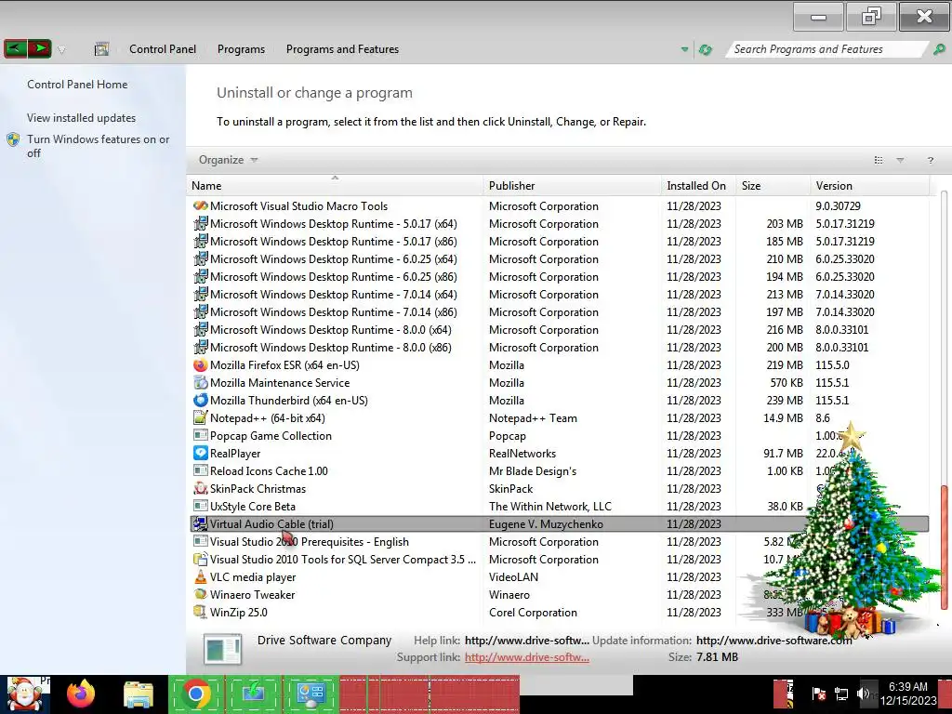The height and width of the screenshot is (714, 952).
Task: Click the green Back navigation arrow
Action: (x=15, y=48)
